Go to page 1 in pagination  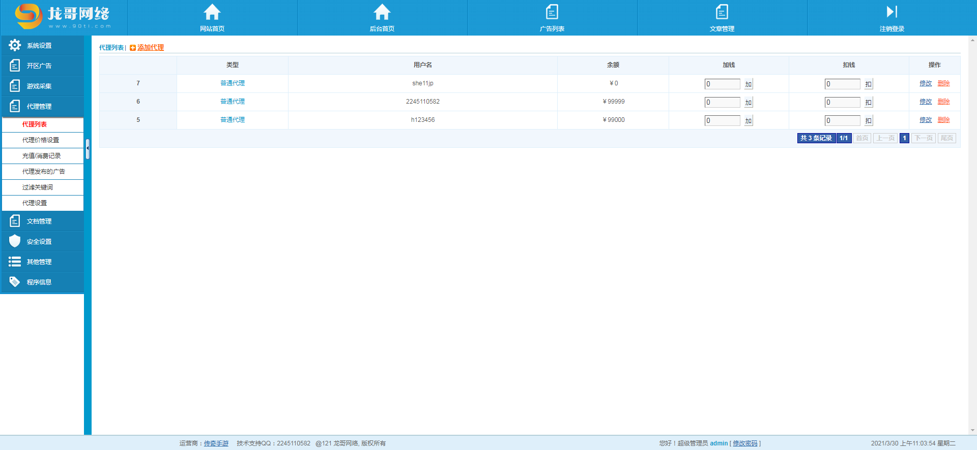coord(904,138)
